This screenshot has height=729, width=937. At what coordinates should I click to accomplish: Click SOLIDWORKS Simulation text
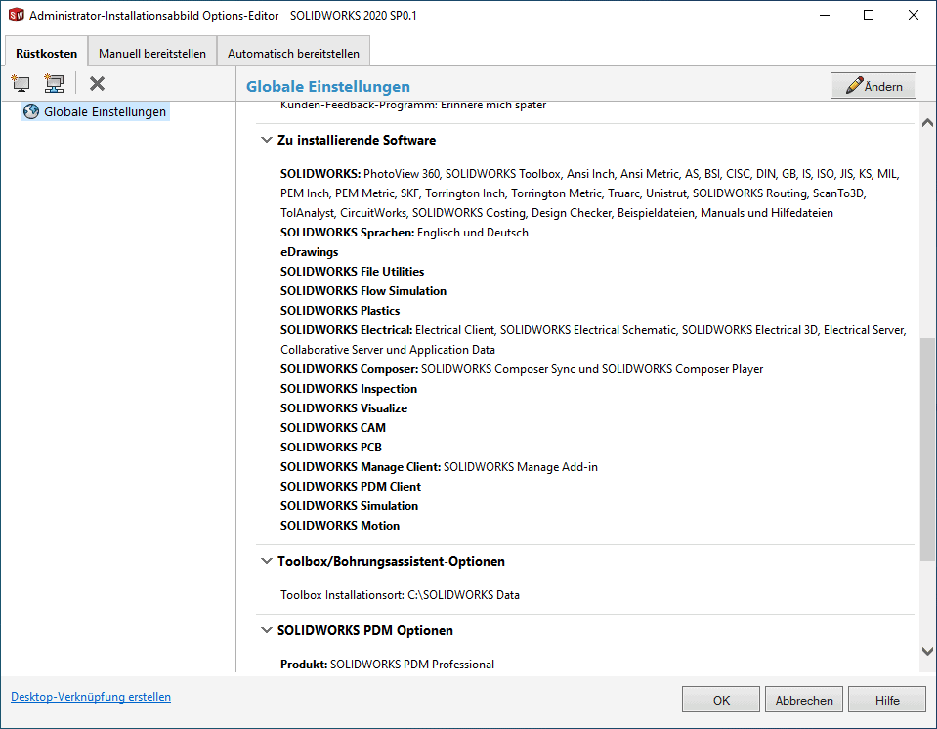pyautogui.click(x=349, y=506)
